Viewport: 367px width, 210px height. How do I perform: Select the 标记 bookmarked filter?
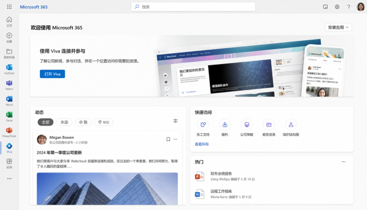(x=104, y=122)
